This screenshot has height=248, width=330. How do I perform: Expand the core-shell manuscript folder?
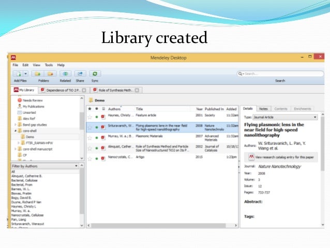pyautogui.click(x=16, y=149)
